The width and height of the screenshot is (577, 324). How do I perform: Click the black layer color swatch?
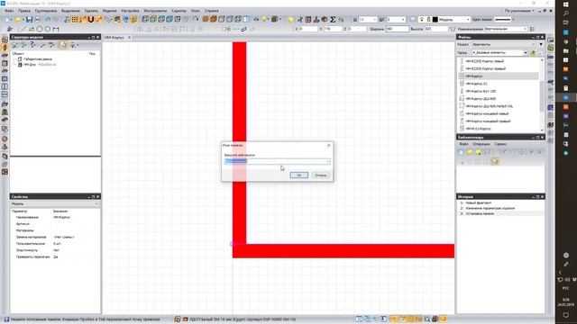click(x=435, y=20)
